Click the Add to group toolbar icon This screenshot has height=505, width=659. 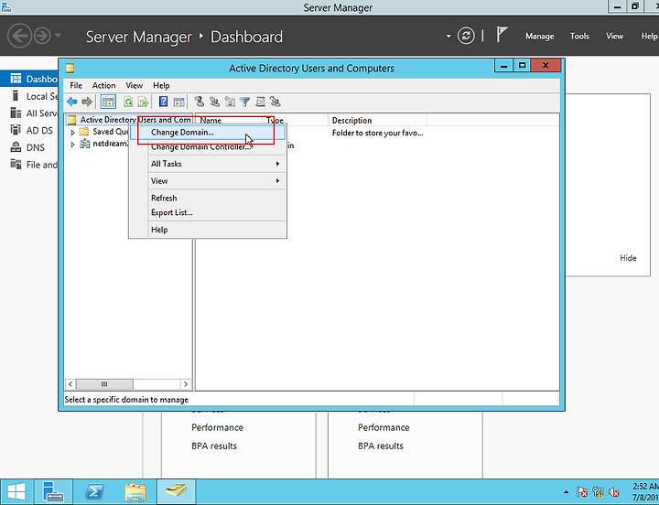pos(275,102)
